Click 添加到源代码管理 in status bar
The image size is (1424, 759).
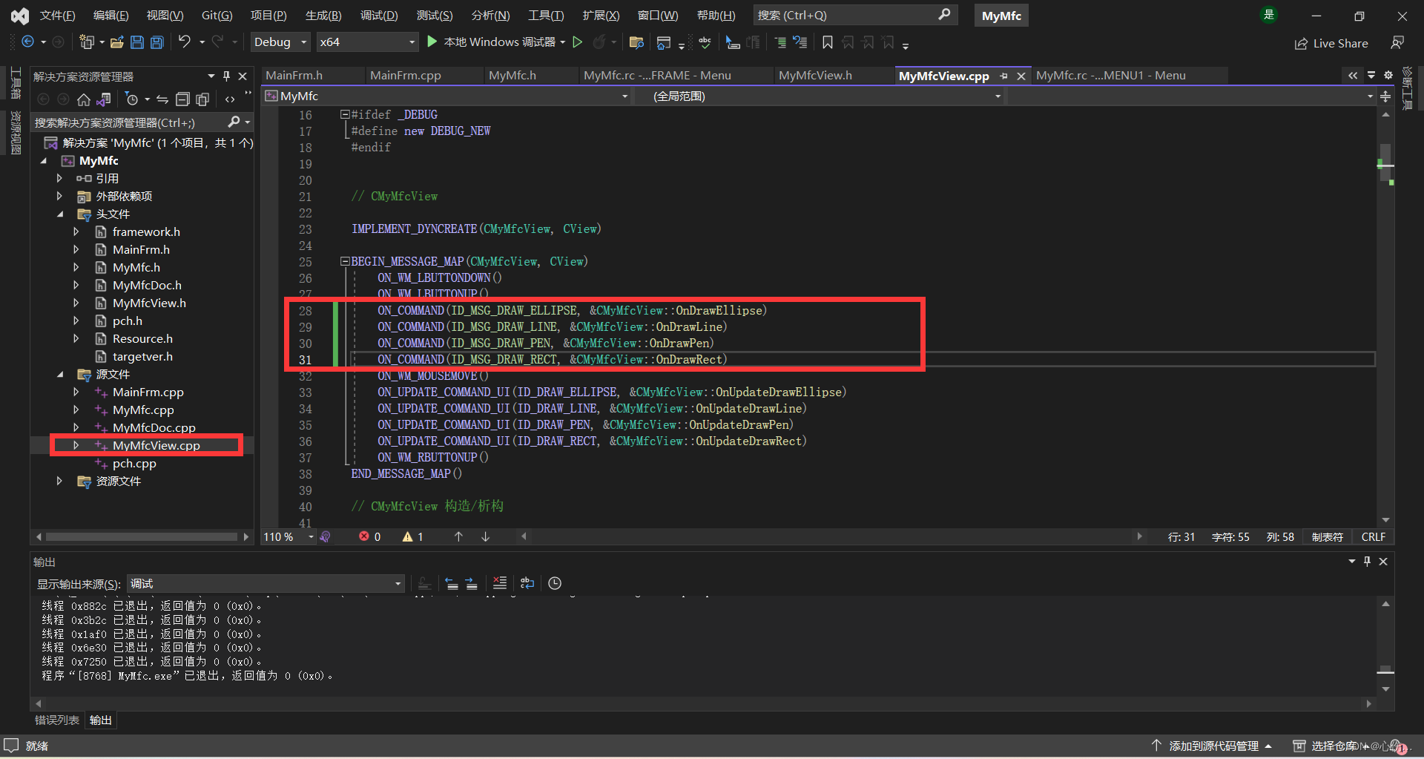[1213, 746]
